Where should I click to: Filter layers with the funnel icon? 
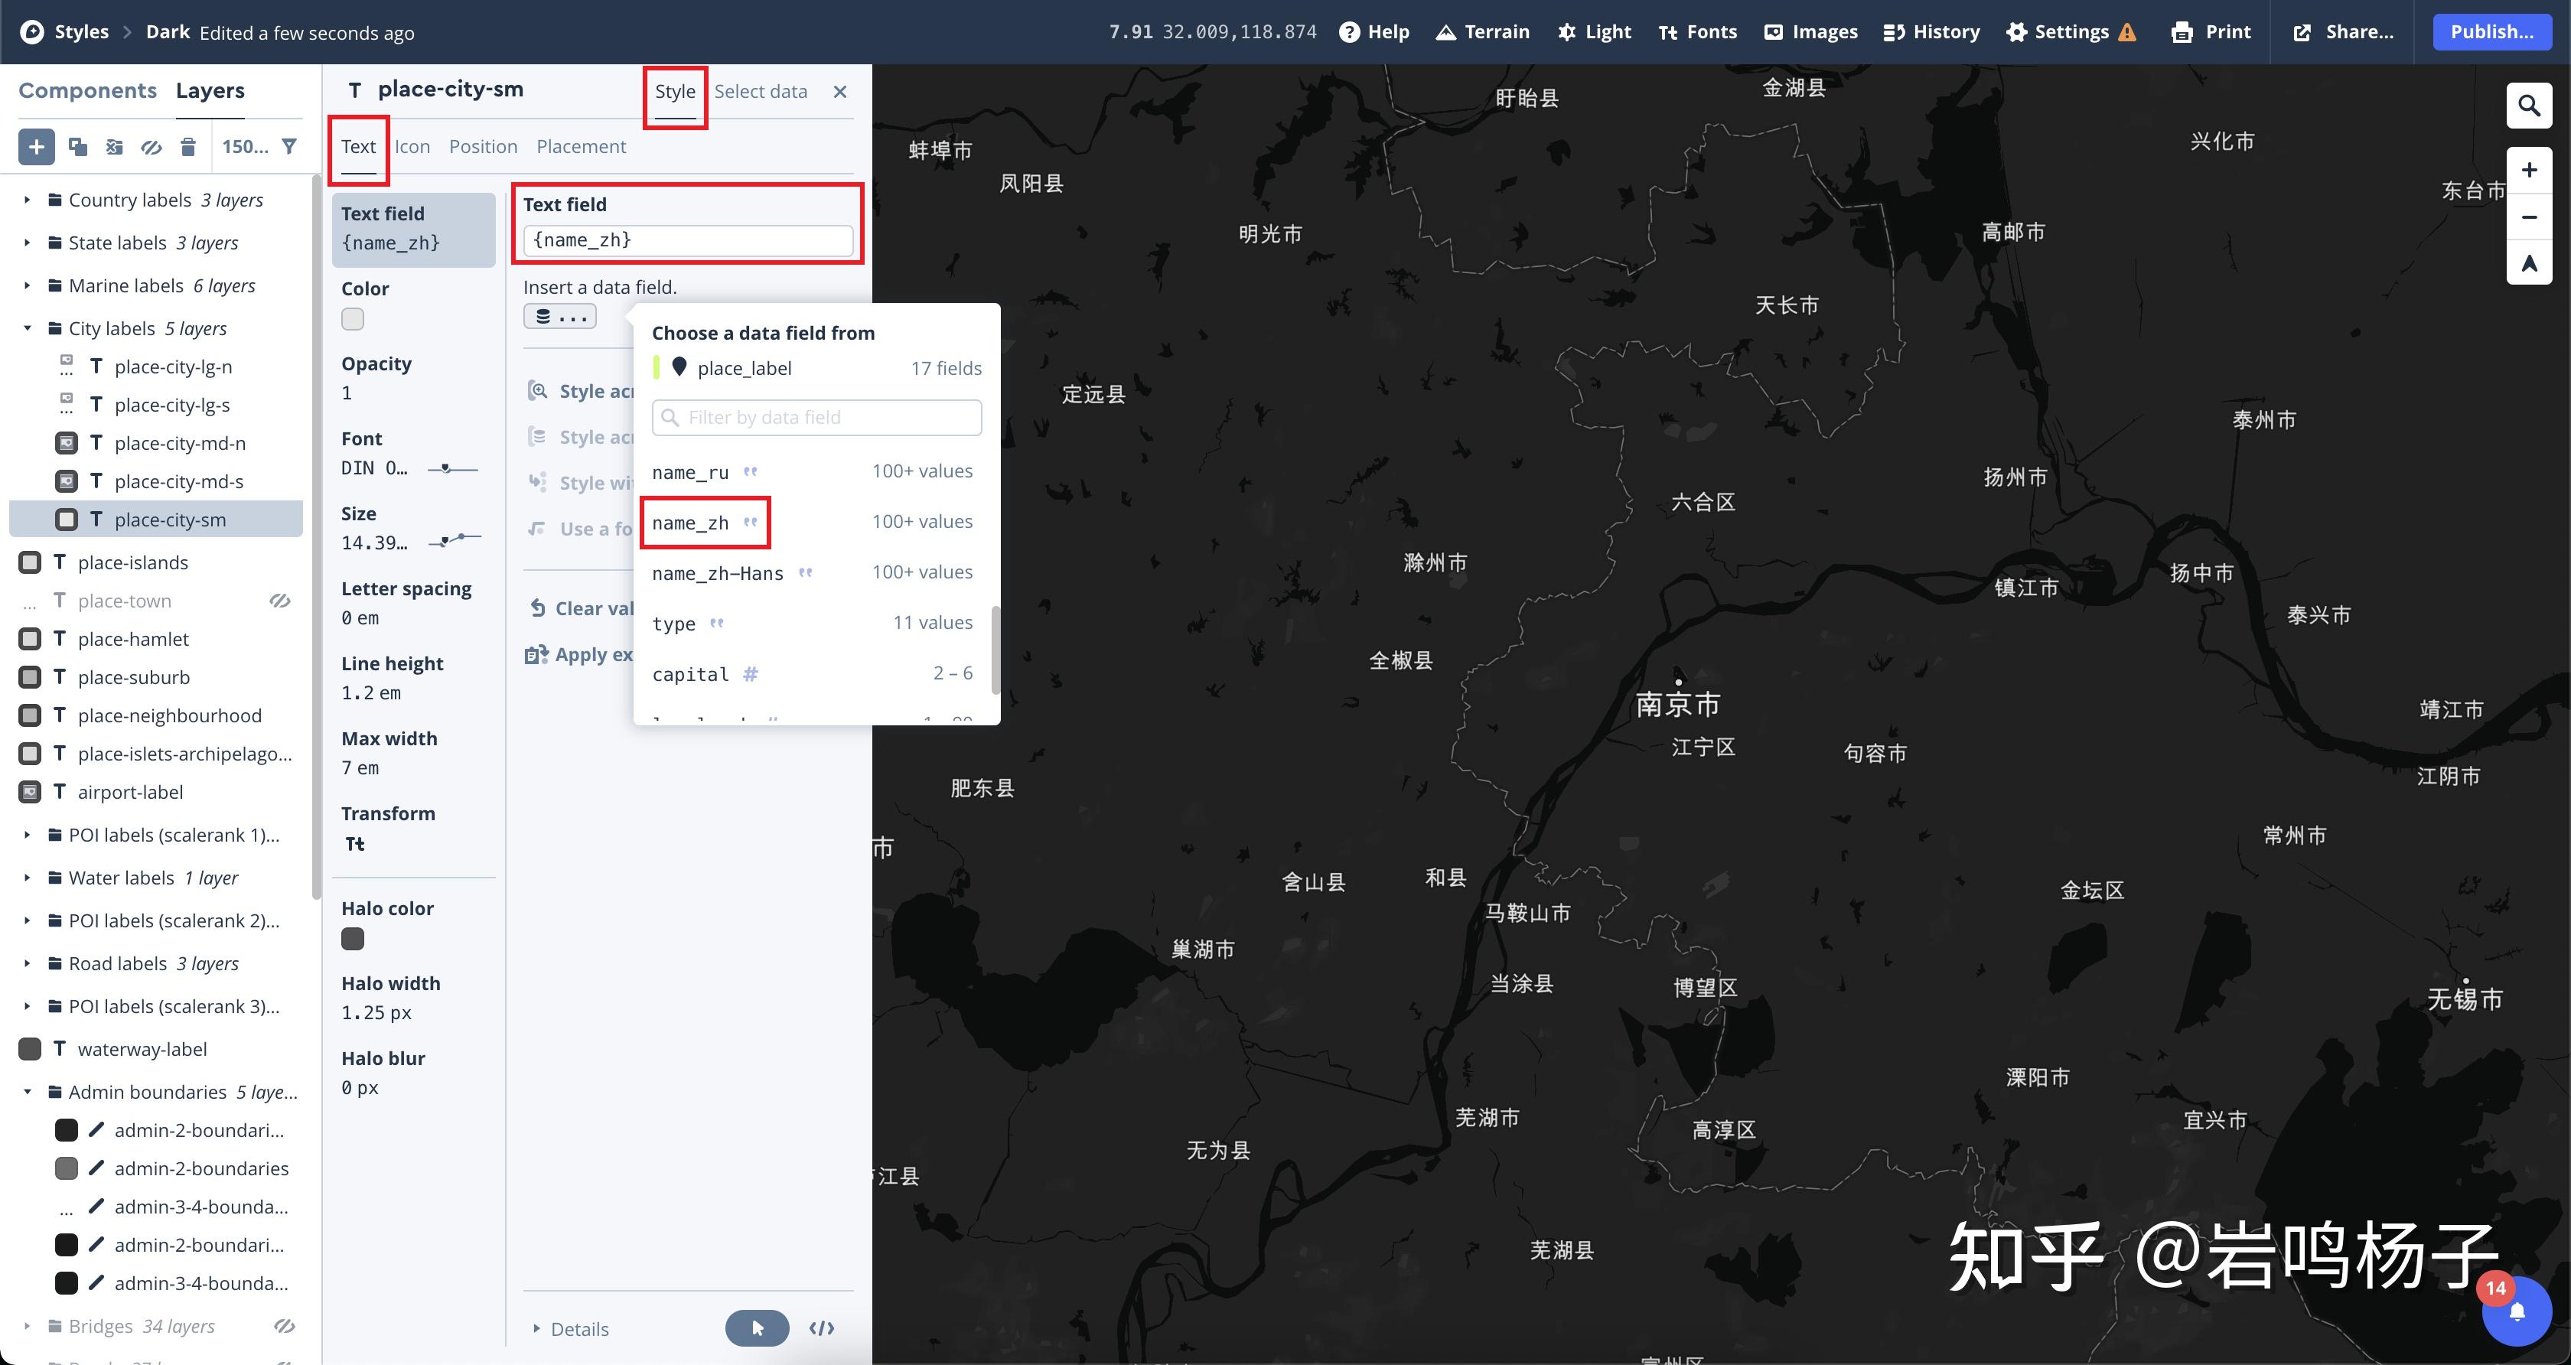click(289, 147)
